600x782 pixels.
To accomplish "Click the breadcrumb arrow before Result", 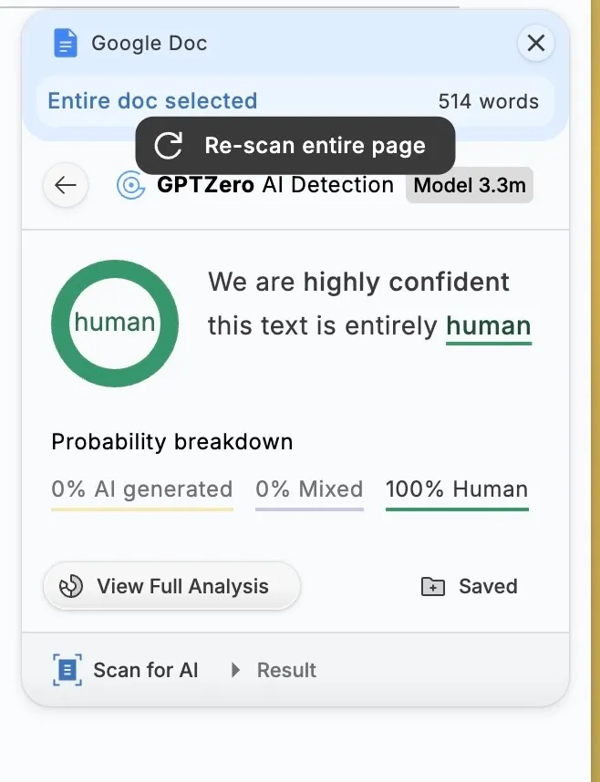I will (235, 671).
